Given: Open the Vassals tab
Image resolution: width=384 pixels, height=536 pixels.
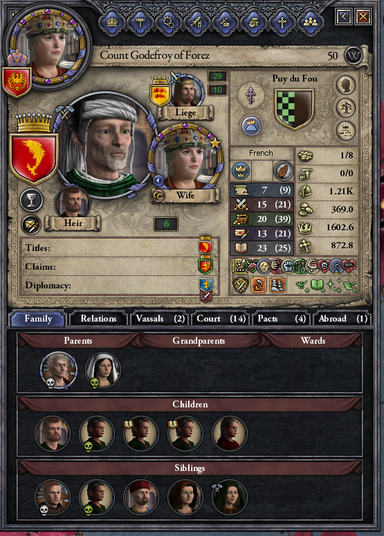Looking at the screenshot, I should (x=160, y=319).
